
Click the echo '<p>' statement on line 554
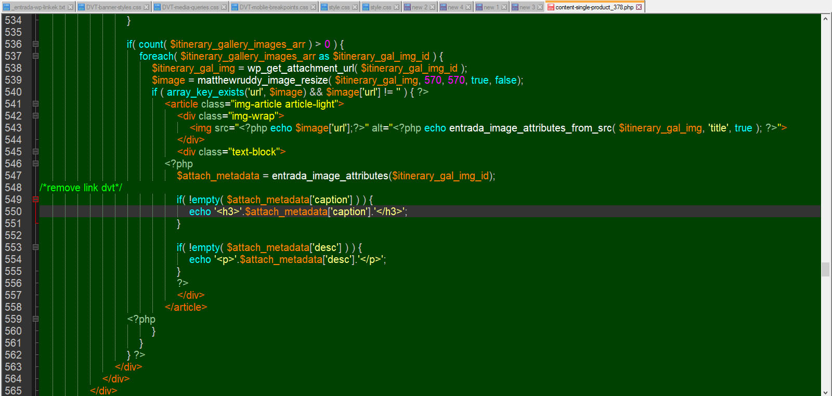pos(288,259)
